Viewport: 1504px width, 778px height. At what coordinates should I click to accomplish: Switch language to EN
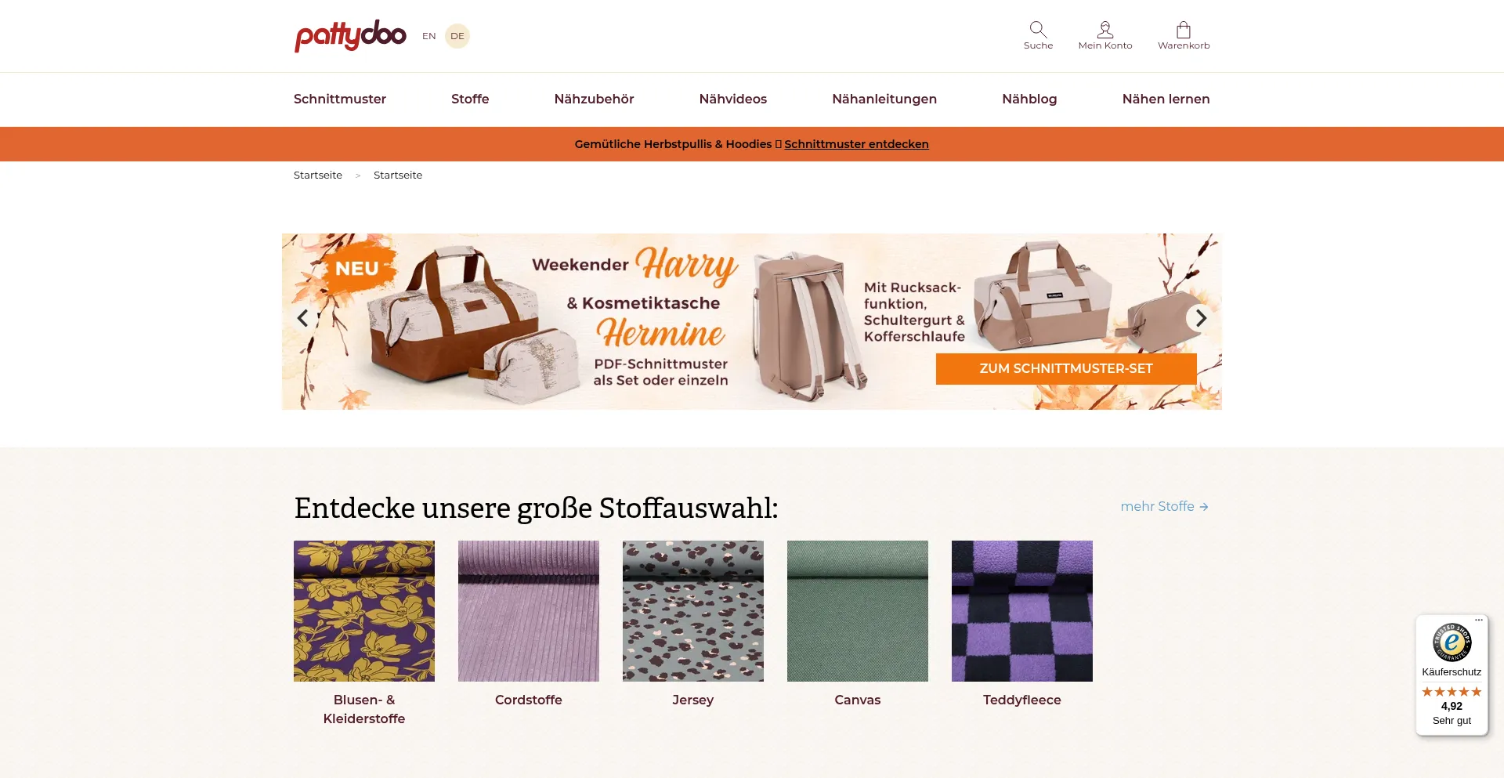tap(428, 36)
